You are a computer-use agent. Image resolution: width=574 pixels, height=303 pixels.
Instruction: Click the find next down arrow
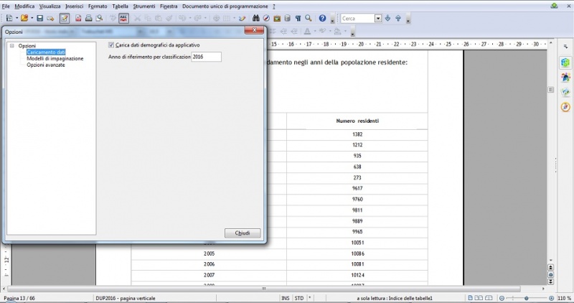tap(388, 18)
